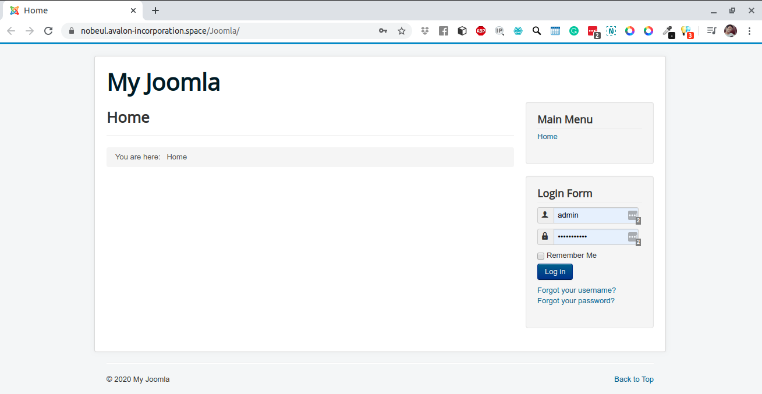Open the red LastPass extension with badge 2
762x394 pixels.
[x=593, y=31]
